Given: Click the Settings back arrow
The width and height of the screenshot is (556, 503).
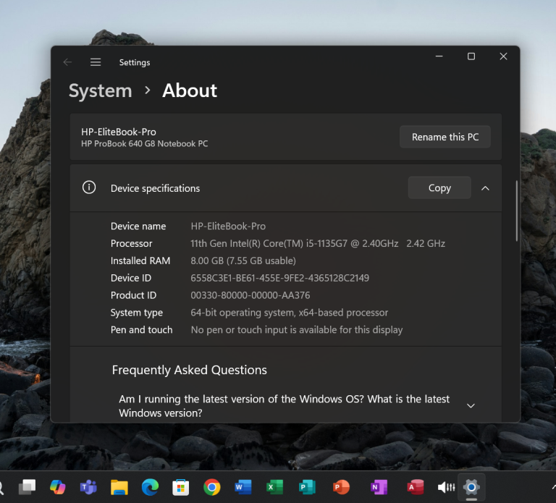Looking at the screenshot, I should 67,62.
